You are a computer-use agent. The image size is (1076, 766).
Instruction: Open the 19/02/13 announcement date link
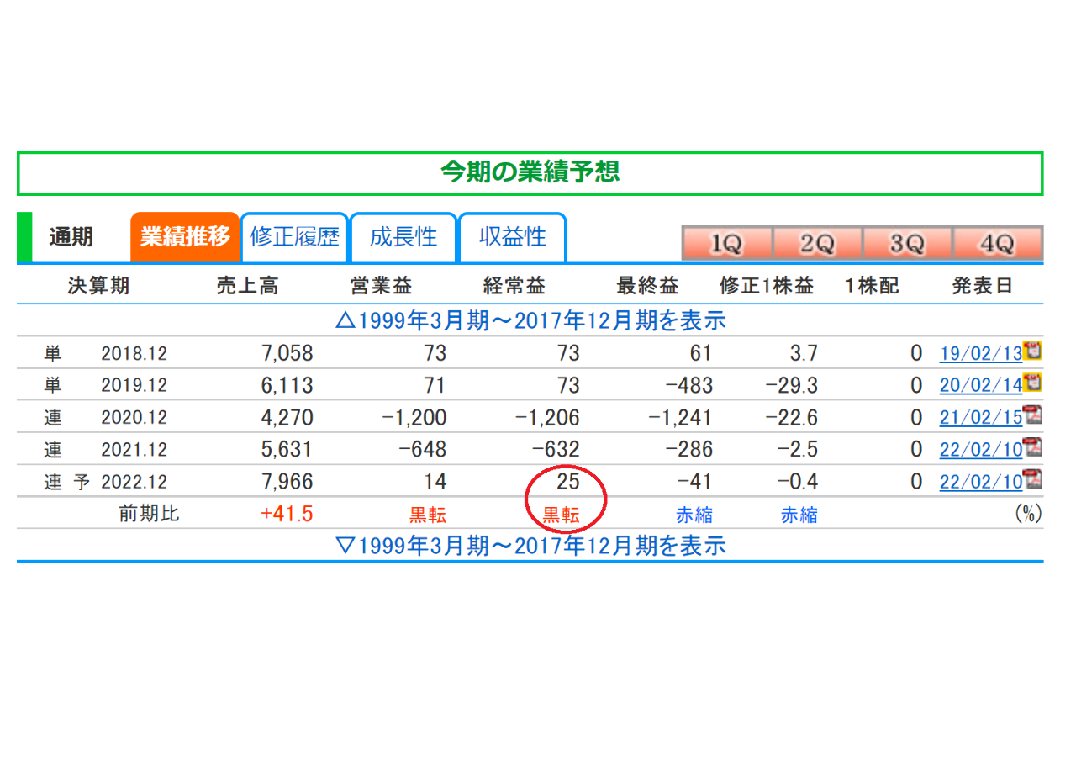(x=980, y=353)
